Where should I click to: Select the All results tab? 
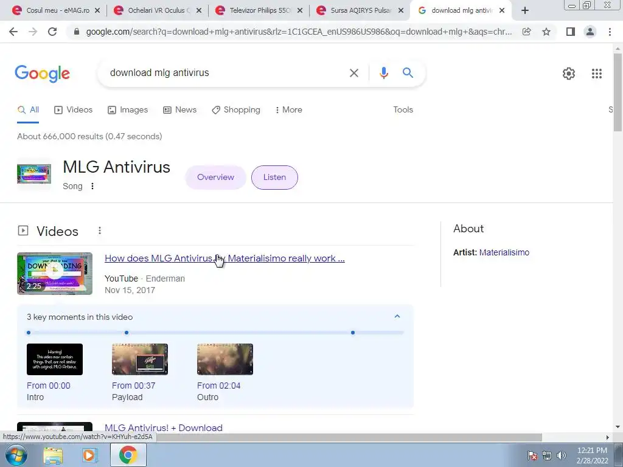coord(28,110)
